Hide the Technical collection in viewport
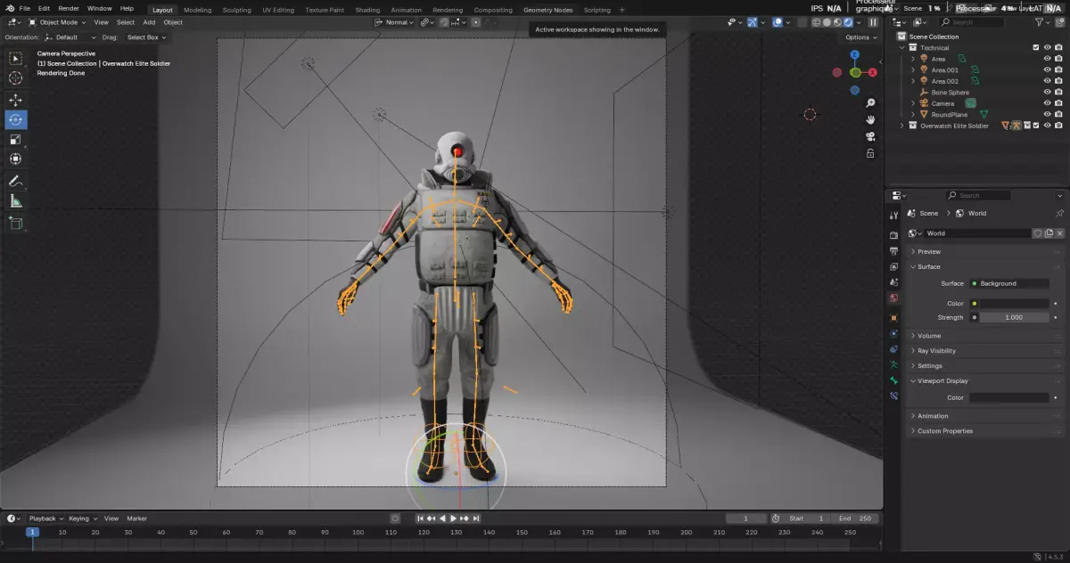The width and height of the screenshot is (1070, 563). pos(1047,47)
